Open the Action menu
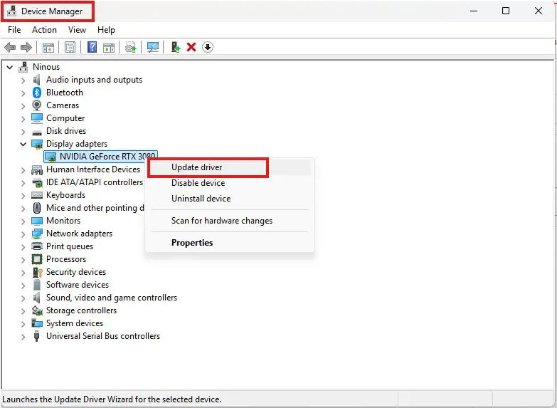 [x=44, y=30]
